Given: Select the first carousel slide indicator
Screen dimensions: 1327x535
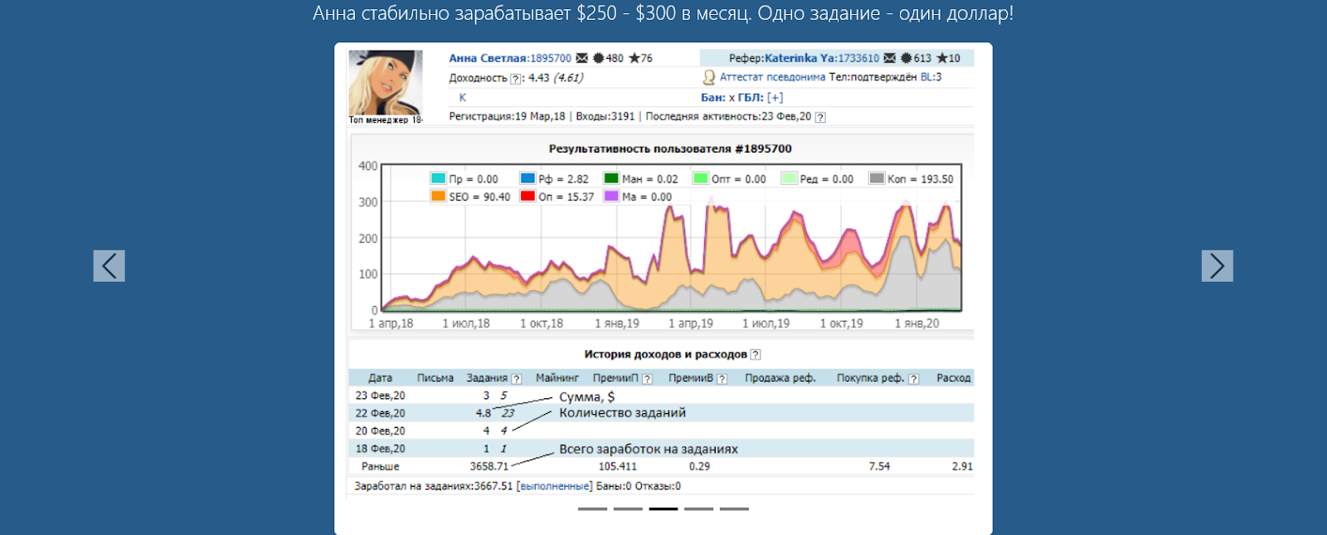Looking at the screenshot, I should pos(592,508).
